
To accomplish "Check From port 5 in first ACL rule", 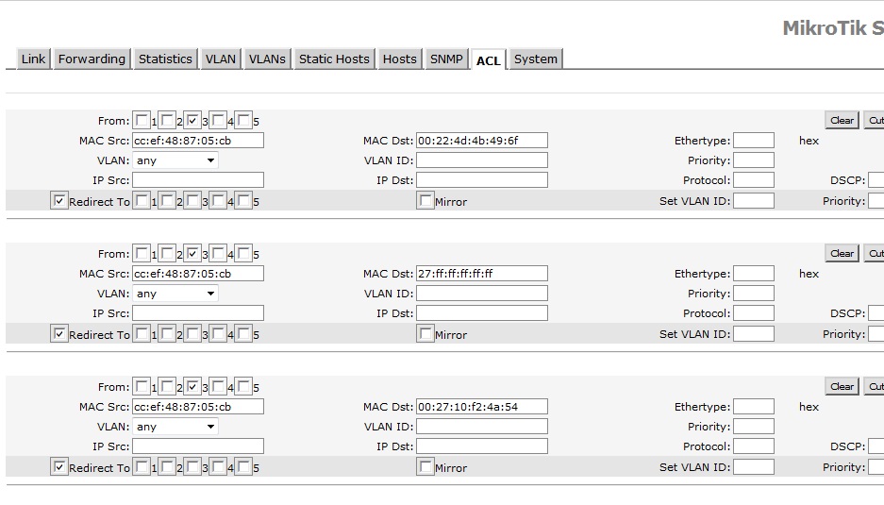I will point(243,120).
